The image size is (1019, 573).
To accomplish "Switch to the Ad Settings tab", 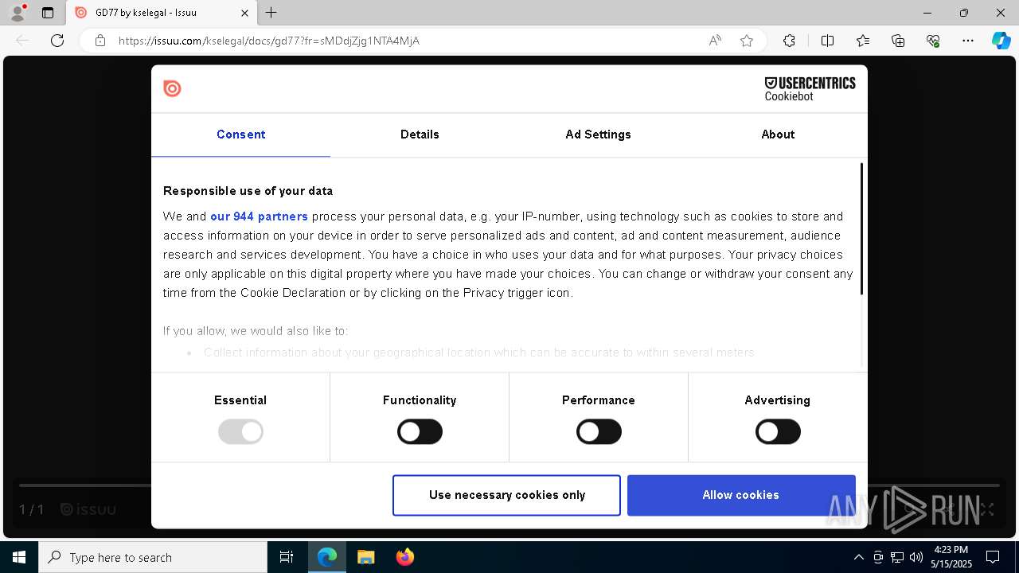I will tap(599, 134).
